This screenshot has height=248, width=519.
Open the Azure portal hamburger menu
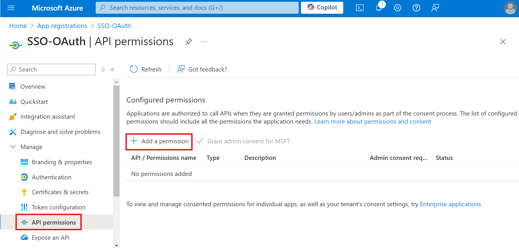[11, 8]
